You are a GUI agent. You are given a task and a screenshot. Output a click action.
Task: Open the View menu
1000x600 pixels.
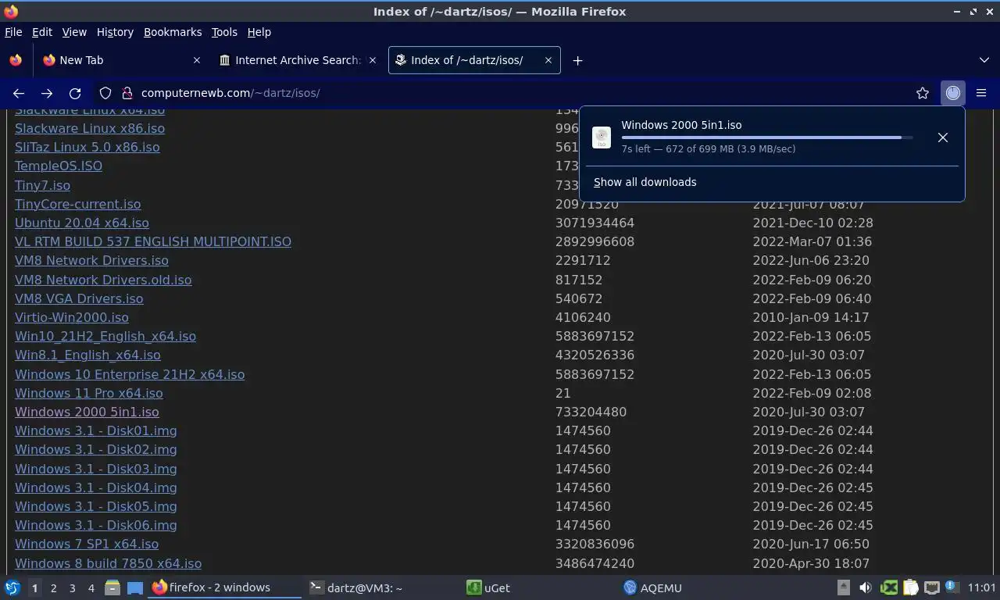(74, 32)
